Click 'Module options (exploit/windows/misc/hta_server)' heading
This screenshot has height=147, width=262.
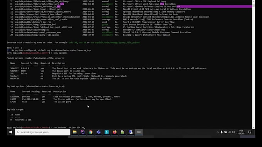point(35,58)
